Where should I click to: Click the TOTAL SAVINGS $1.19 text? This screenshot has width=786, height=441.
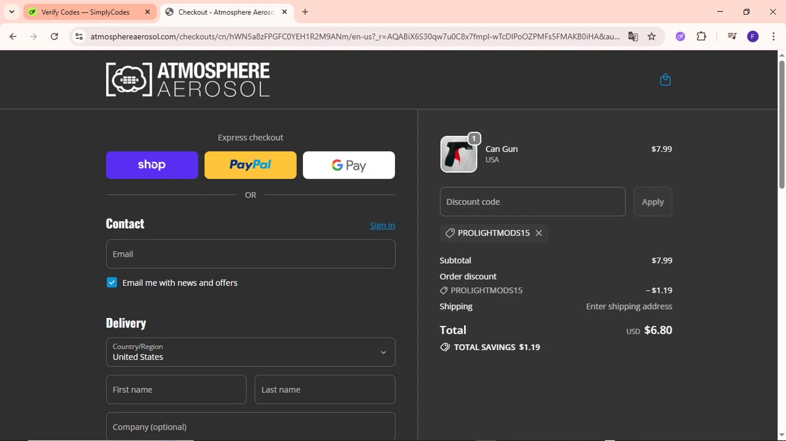(x=497, y=347)
